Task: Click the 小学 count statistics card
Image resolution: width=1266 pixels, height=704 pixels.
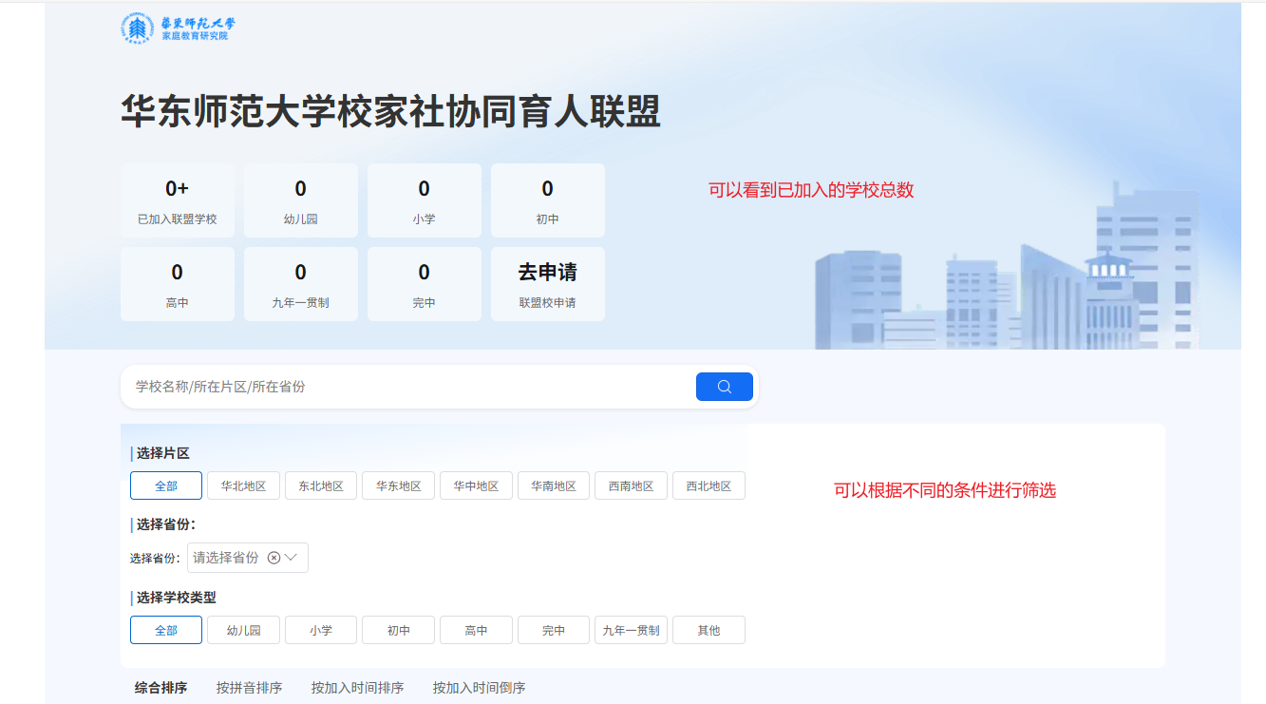Action: (x=424, y=200)
